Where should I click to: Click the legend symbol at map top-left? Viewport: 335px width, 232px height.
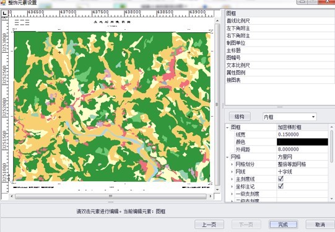(22, 22)
